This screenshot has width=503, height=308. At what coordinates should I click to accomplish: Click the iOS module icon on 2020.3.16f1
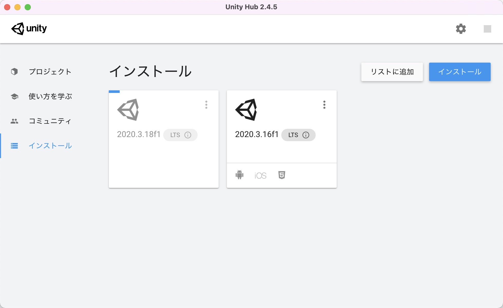pos(260,175)
